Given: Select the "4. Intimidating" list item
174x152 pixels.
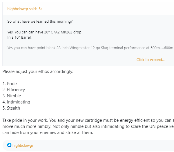Looking at the screenshot, I should coord(16,102).
